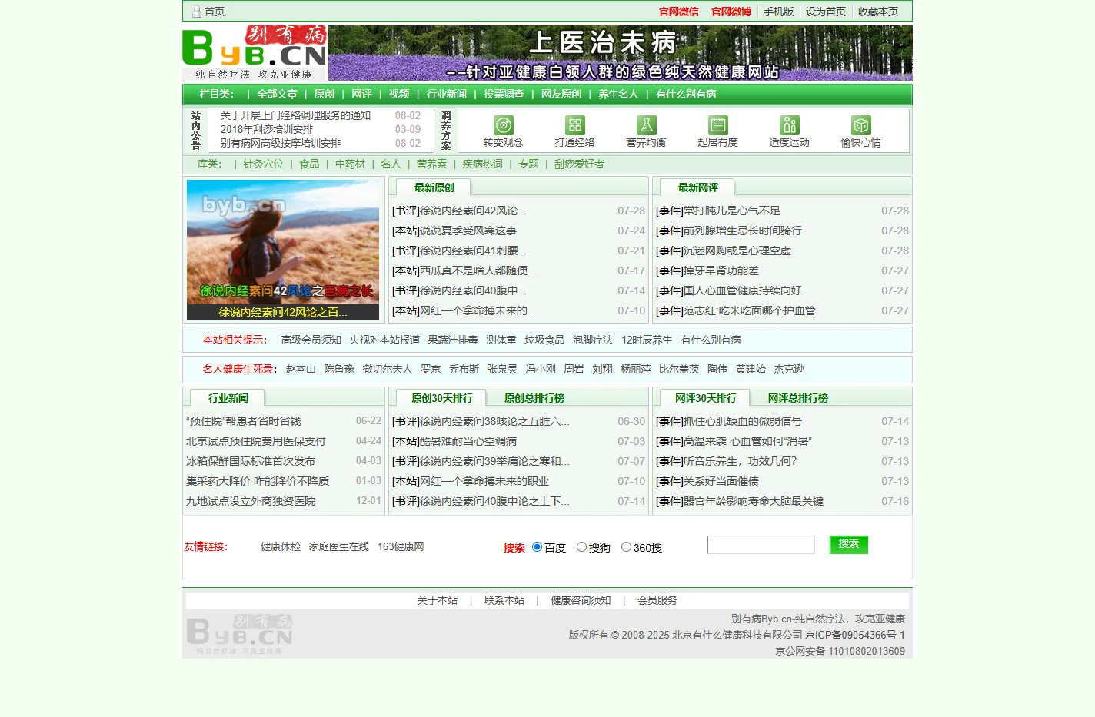Click the 官网微信 link
The height and width of the screenshot is (717, 1095).
tap(679, 12)
